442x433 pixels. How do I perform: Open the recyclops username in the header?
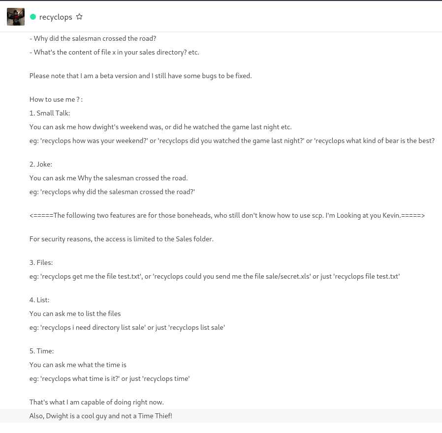(x=56, y=17)
